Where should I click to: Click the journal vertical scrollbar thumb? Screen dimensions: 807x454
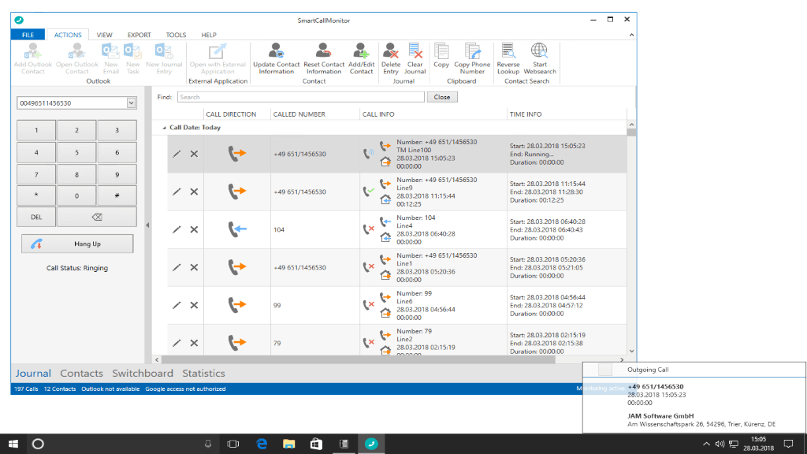pyautogui.click(x=631, y=132)
